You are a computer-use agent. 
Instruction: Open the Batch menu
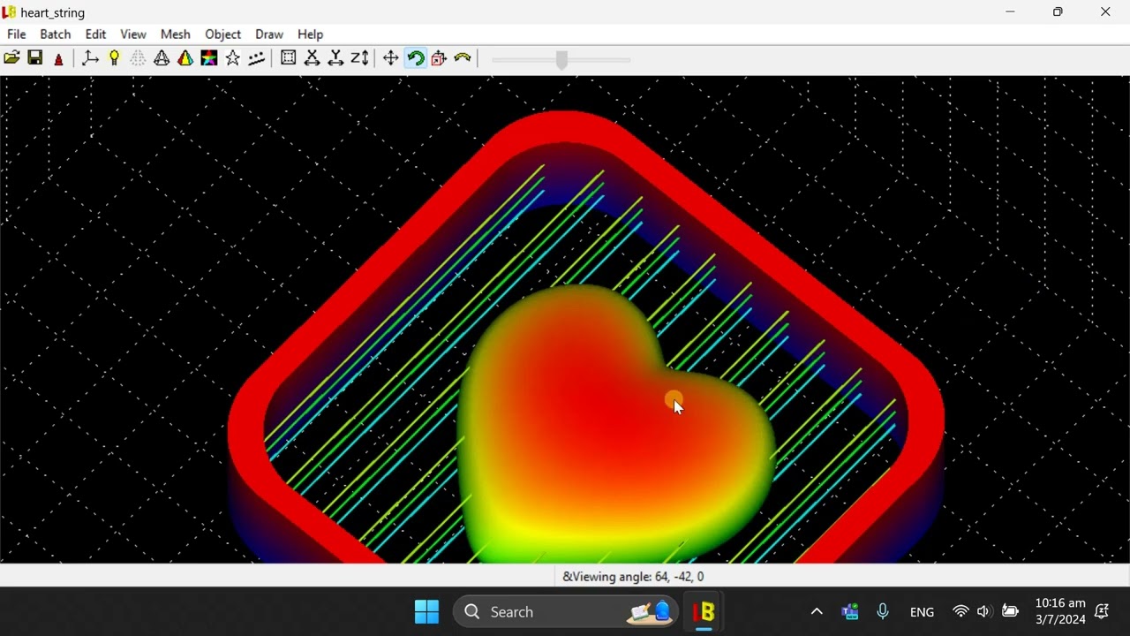click(56, 34)
